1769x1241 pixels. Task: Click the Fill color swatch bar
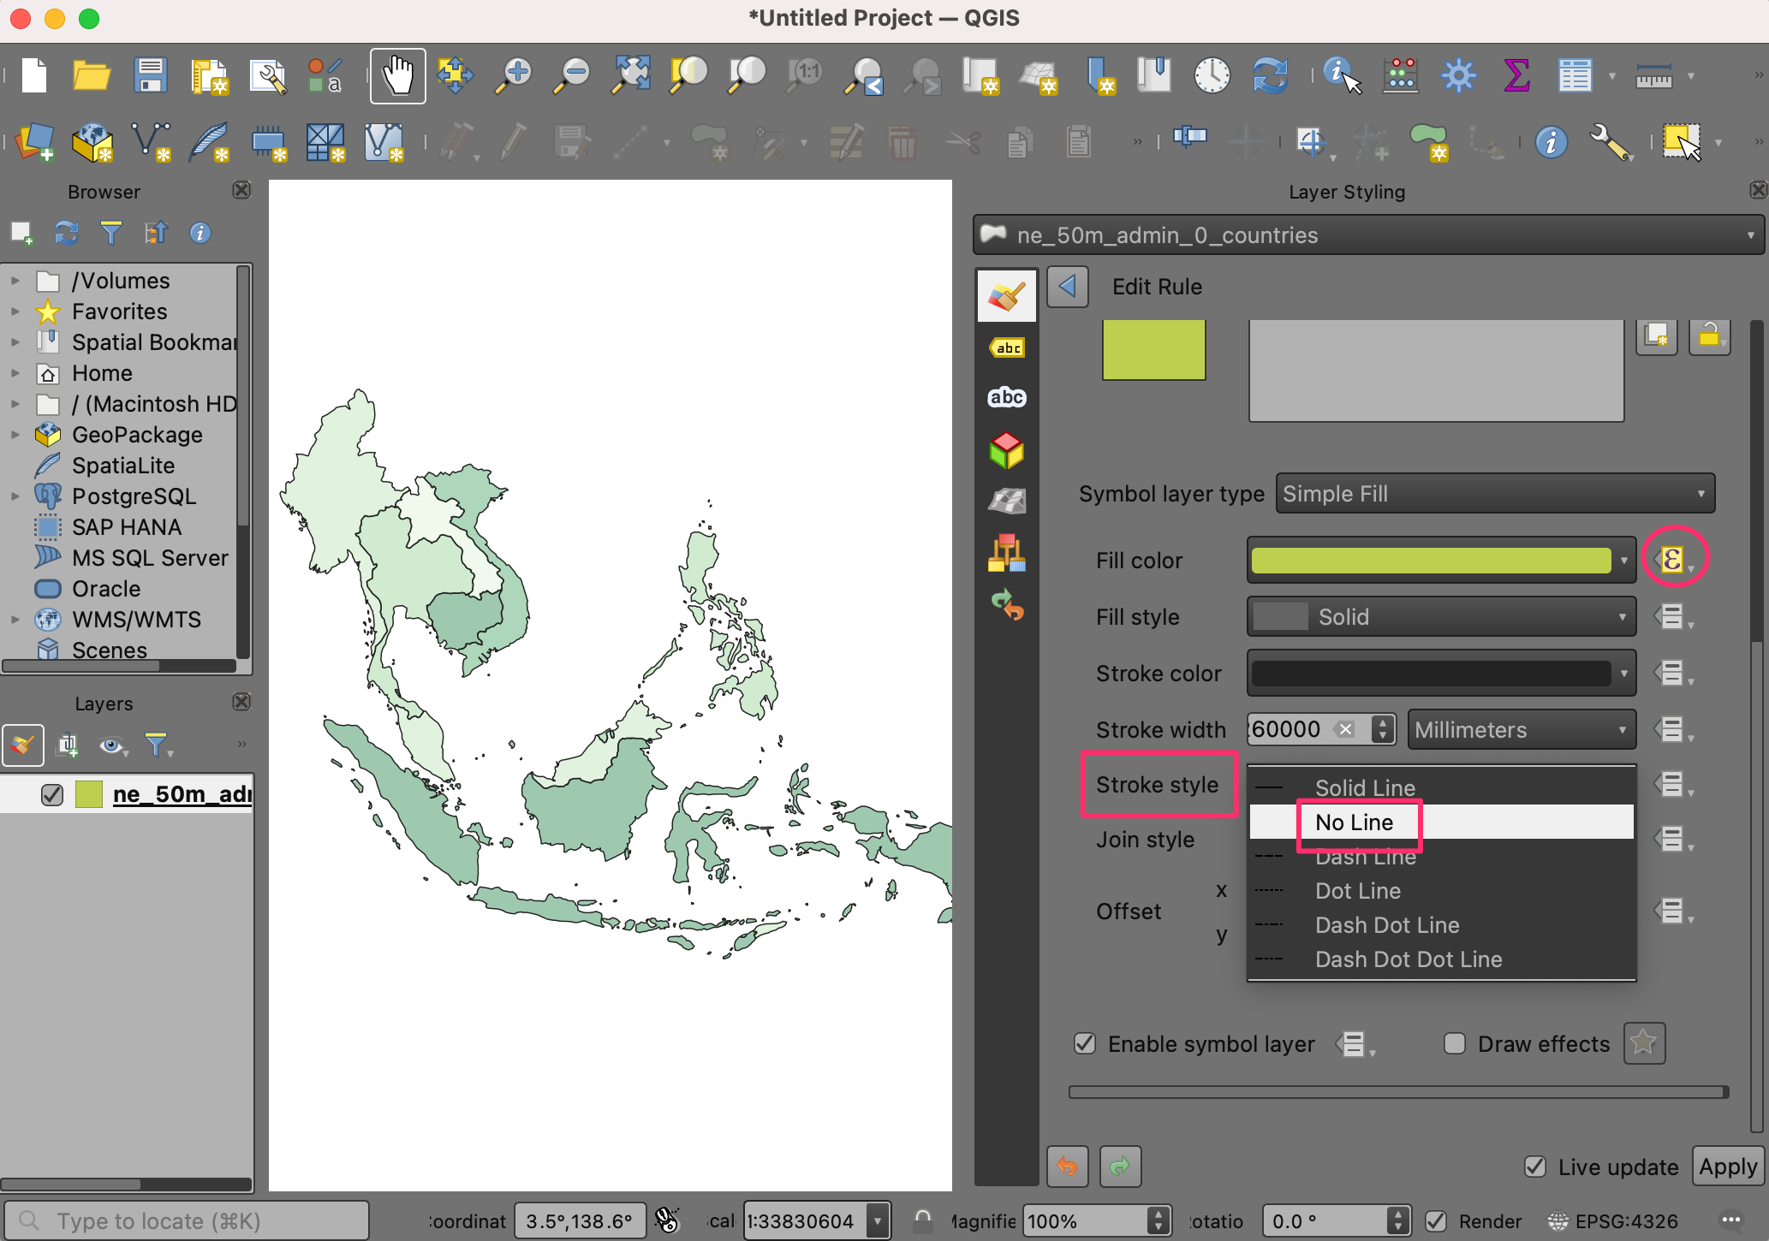[x=1431, y=561]
